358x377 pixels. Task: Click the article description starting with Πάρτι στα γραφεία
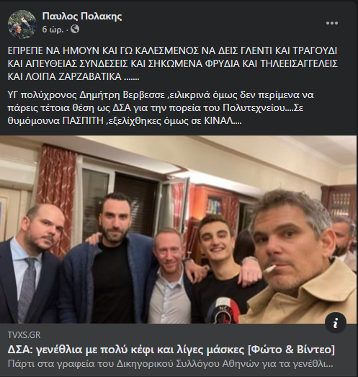(x=170, y=364)
